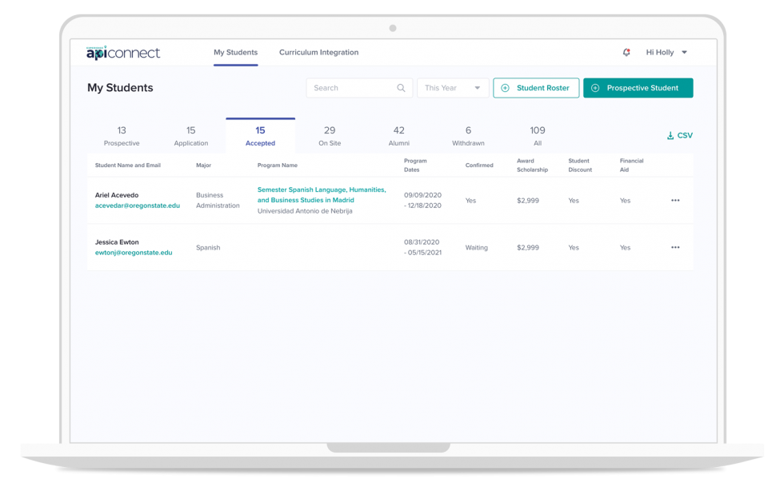The image size is (784, 491).
Task: Click plus icon on Student Roster button
Action: click(x=505, y=88)
